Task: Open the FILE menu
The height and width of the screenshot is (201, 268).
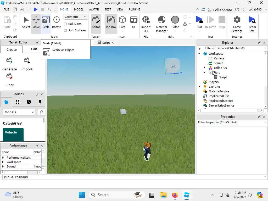Action: pos(6,9)
